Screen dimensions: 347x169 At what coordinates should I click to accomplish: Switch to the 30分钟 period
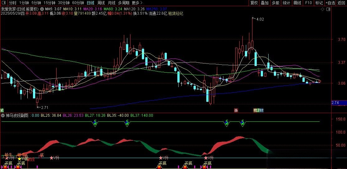click(63, 3)
